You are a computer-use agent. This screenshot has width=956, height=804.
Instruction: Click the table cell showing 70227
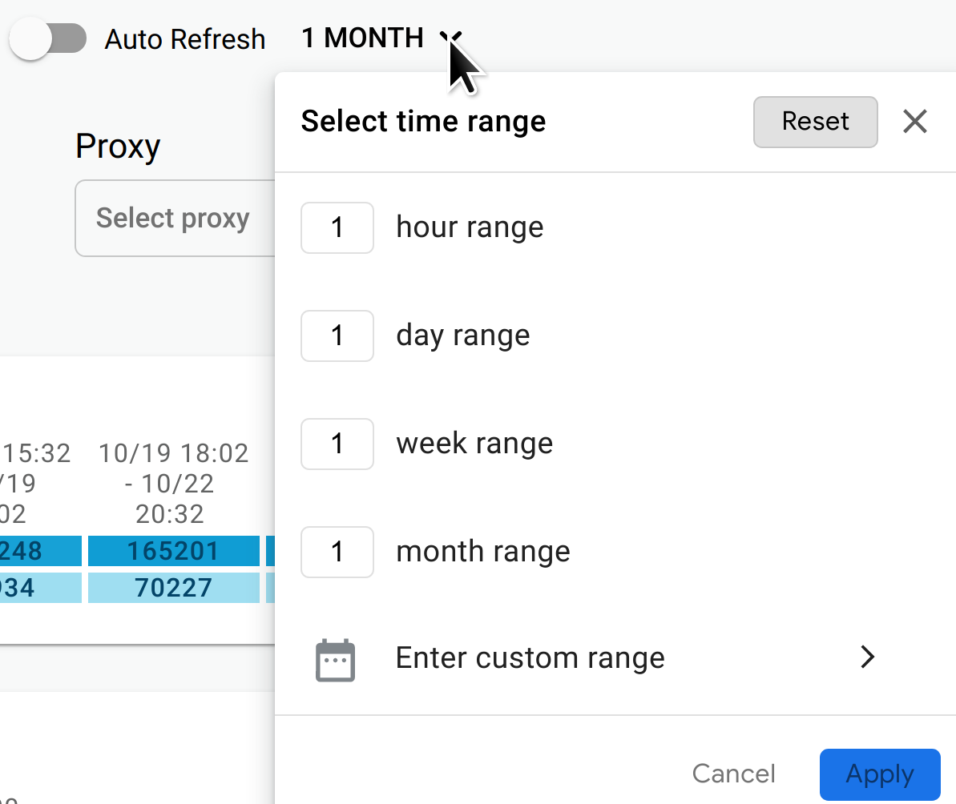173,587
